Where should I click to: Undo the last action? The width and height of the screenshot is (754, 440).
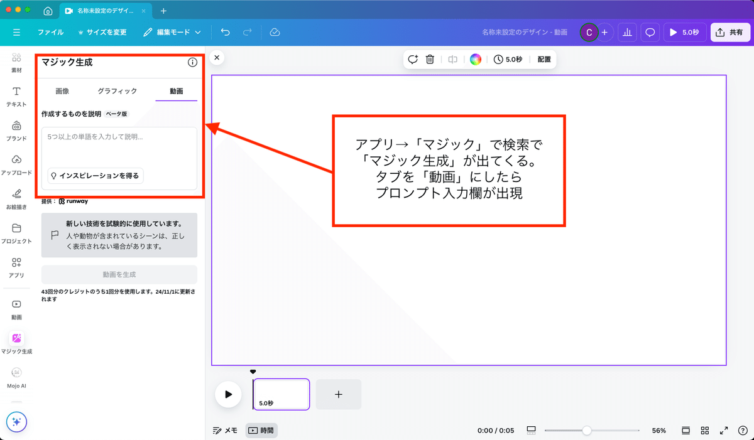click(226, 32)
